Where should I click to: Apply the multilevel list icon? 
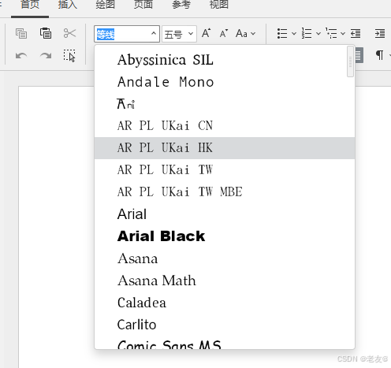point(331,33)
